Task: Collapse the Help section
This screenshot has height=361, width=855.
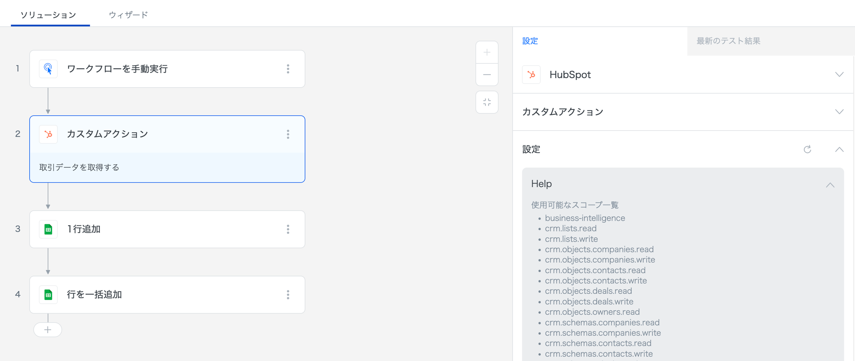Action: 830,185
